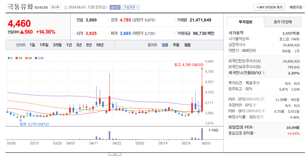Click the purple 120-day moving average legend
Image resolution: width=305 pixels, height=156 pixels.
click(39, 58)
